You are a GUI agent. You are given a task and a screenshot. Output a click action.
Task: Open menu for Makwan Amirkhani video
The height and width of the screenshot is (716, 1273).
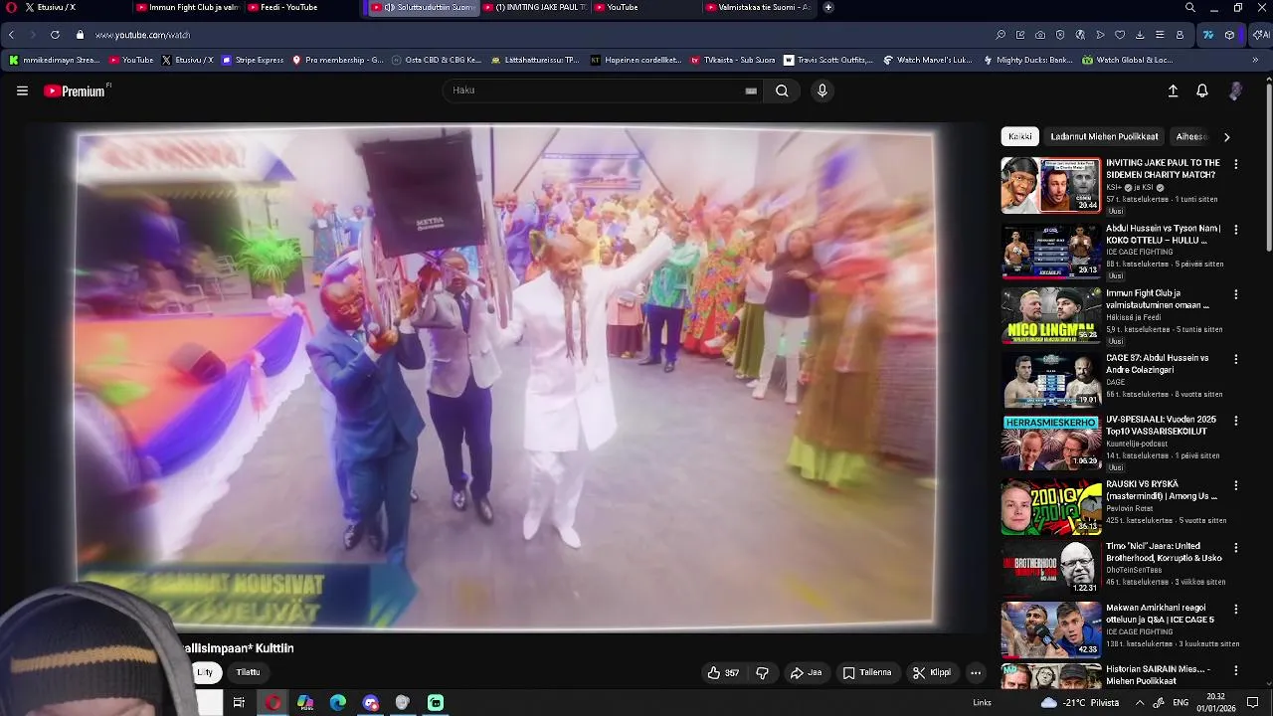tap(1236, 610)
